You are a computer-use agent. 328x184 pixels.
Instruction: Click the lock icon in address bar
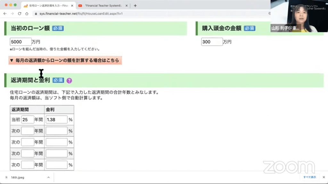coord(36,13)
